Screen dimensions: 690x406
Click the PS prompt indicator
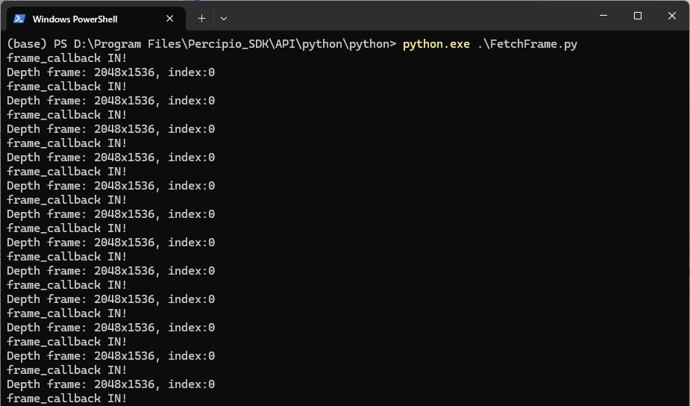click(x=58, y=44)
